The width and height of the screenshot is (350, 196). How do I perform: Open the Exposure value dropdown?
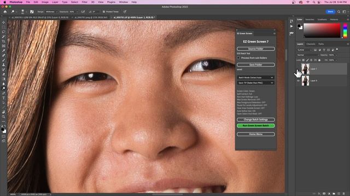(77, 11)
